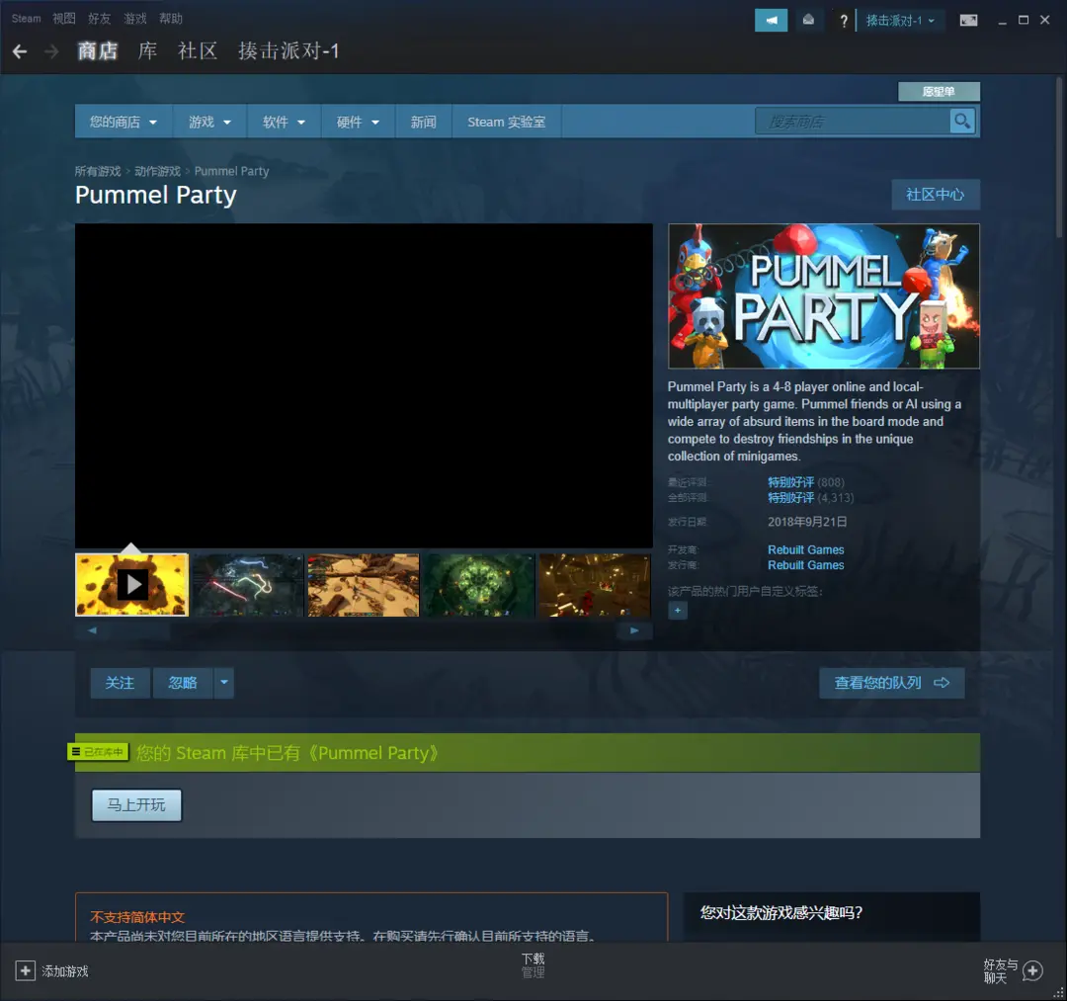Click 好友与聊天 label
Image resolution: width=1067 pixels, height=1001 pixels.
click(x=1000, y=971)
